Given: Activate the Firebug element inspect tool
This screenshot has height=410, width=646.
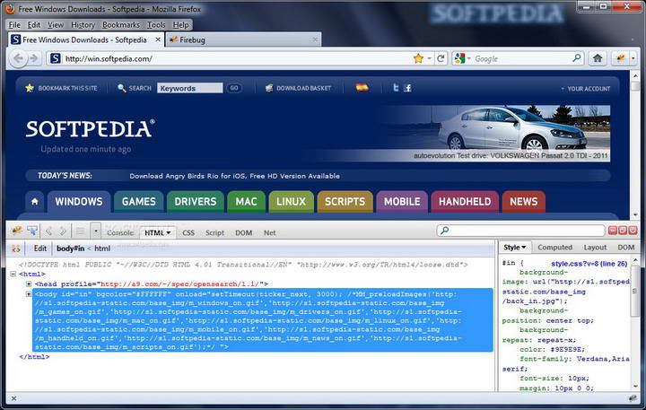Looking at the screenshot, I should [x=32, y=231].
